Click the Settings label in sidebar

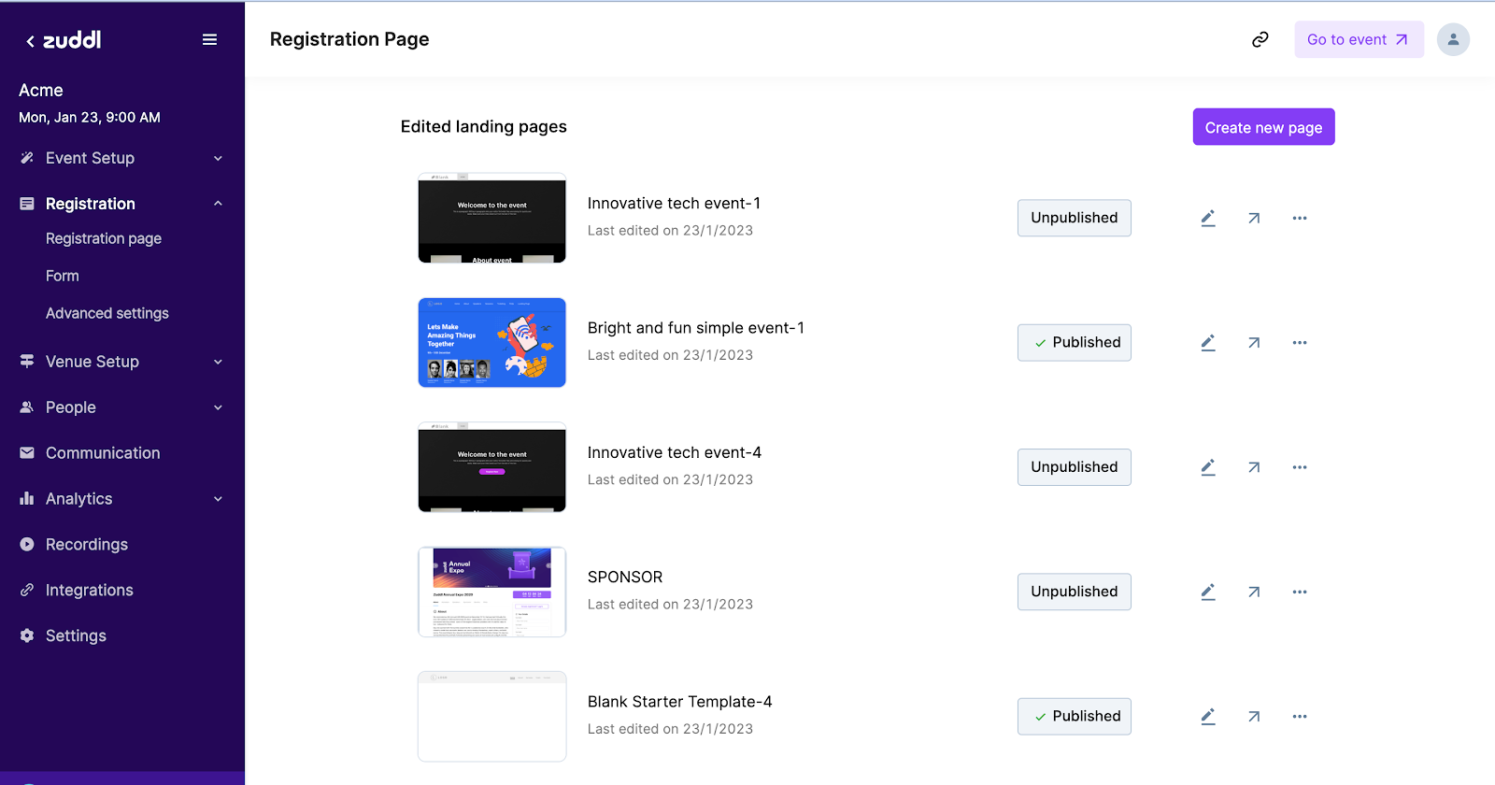tap(76, 635)
